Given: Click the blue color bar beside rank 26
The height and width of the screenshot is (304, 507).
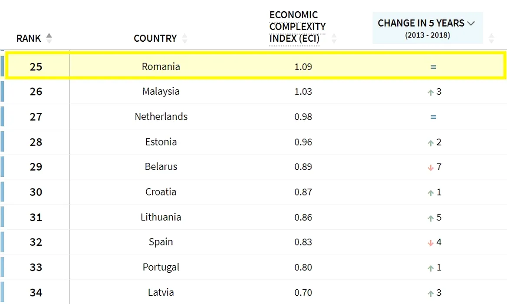Looking at the screenshot, I should point(2,92).
